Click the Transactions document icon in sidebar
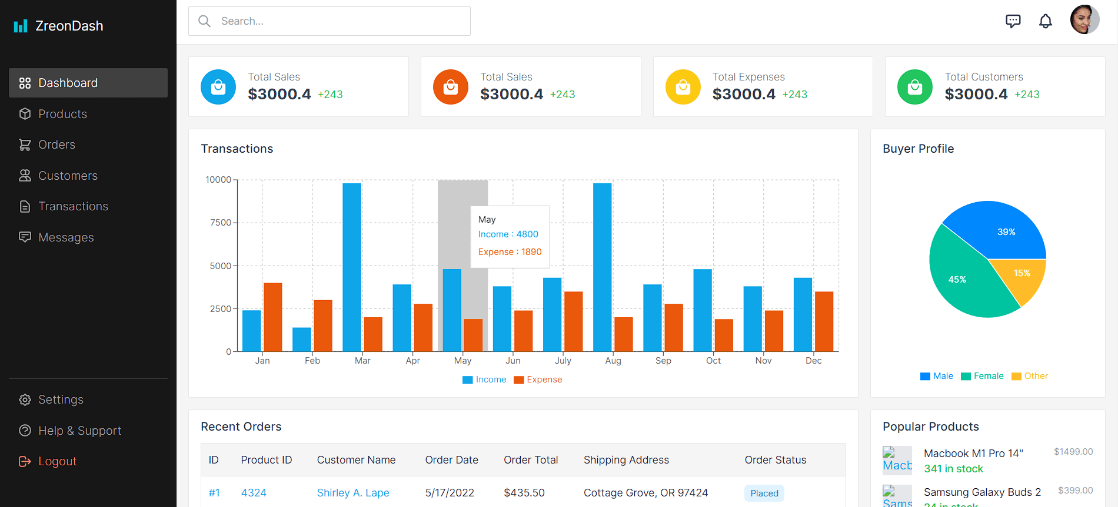Image resolution: width=1118 pixels, height=507 pixels. click(x=25, y=206)
